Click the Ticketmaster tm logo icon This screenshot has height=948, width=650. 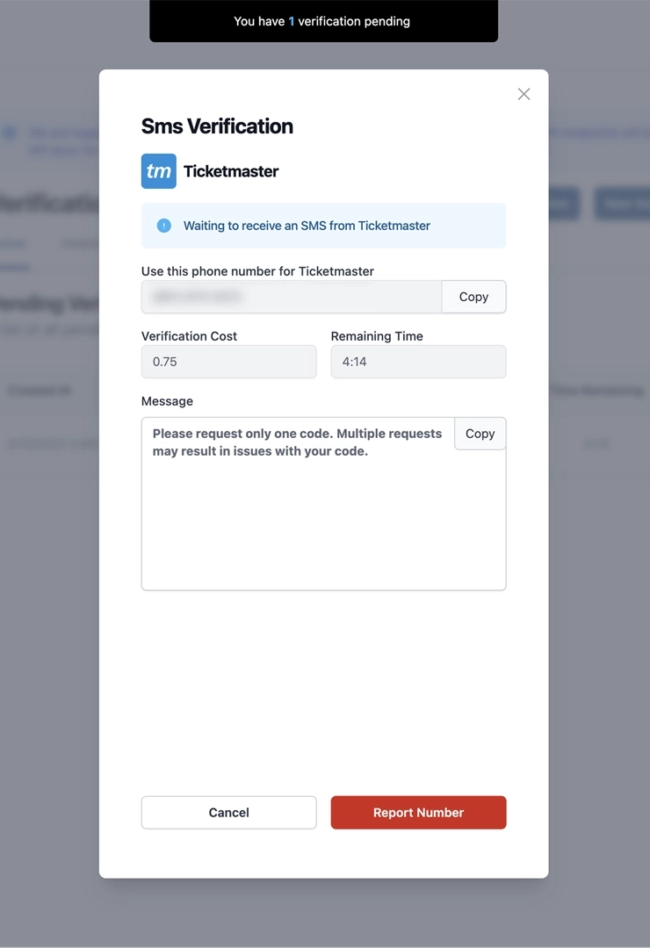[x=158, y=171]
